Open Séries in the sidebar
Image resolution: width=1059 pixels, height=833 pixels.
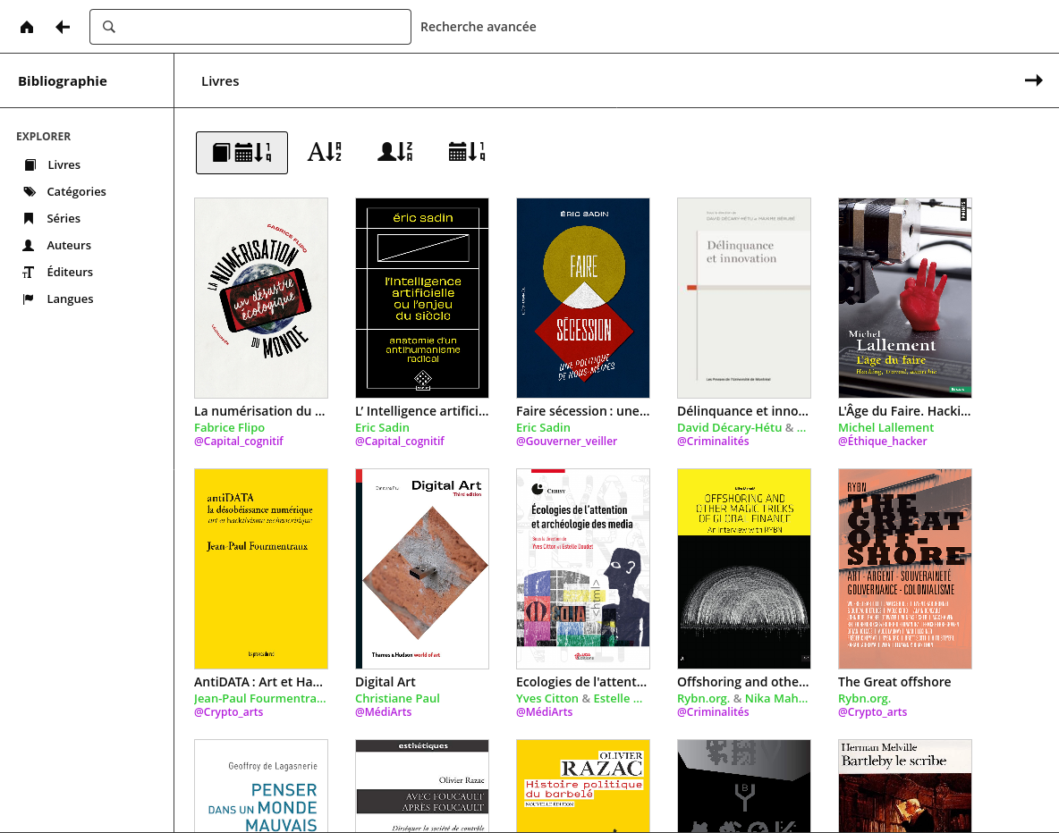coord(64,218)
